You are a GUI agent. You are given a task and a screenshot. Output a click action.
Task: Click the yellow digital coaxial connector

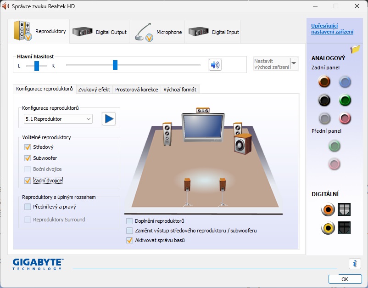[x=328, y=228]
